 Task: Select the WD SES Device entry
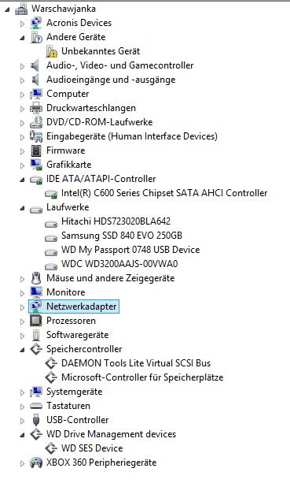[x=92, y=448]
